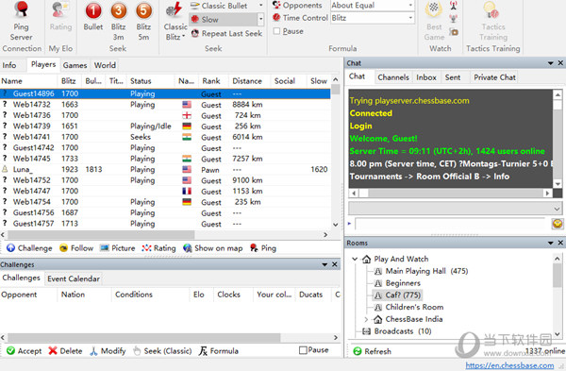Image resolution: width=566 pixels, height=371 pixels.
Task: Sort challenges by the Elo column
Action: point(201,295)
